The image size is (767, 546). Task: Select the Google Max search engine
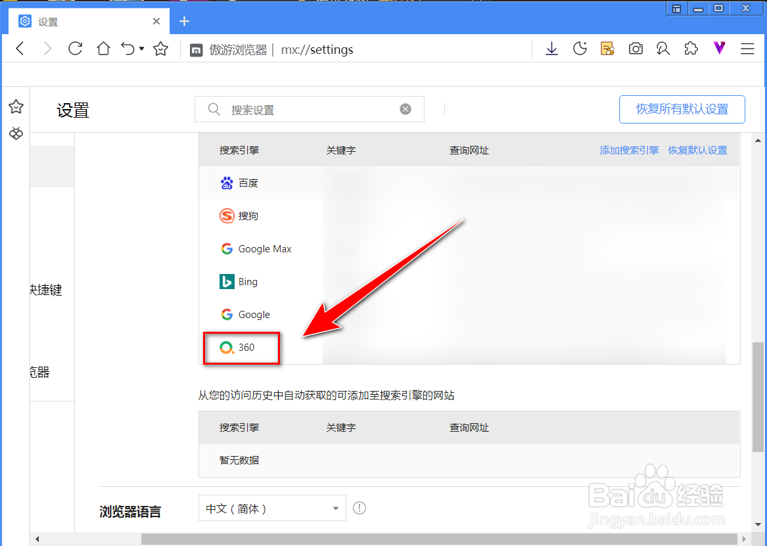click(469, 248)
